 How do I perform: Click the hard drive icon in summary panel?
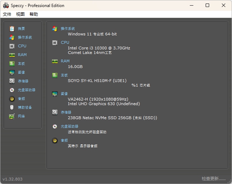tap(55, 113)
